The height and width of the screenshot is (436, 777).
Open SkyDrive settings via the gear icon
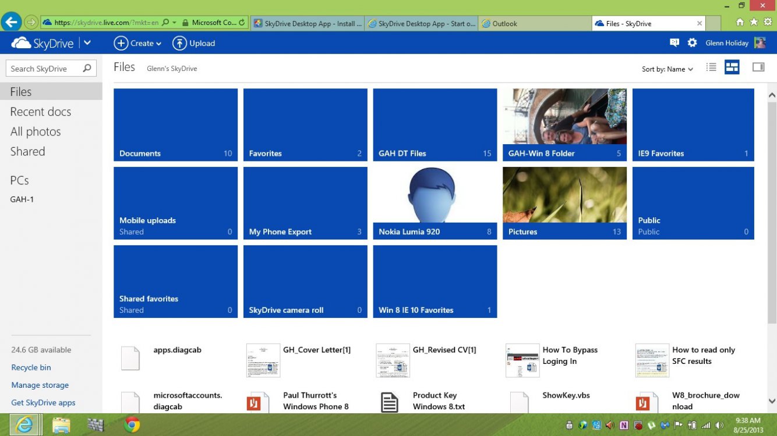[692, 42]
